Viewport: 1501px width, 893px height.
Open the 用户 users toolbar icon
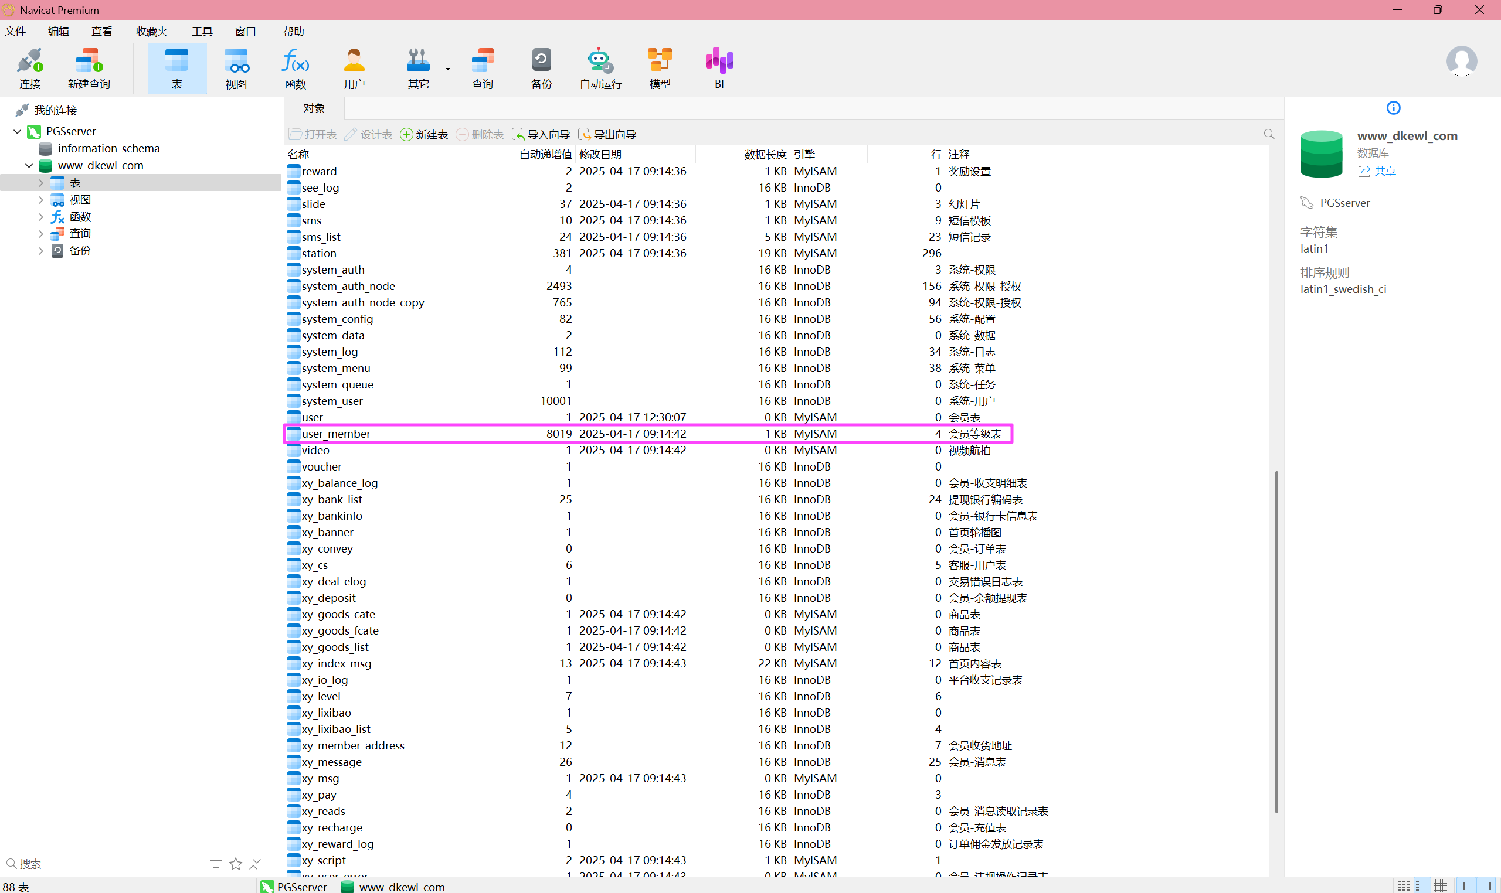354,69
